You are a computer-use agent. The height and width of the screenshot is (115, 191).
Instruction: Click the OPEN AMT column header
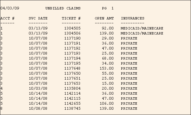coord(104,18)
